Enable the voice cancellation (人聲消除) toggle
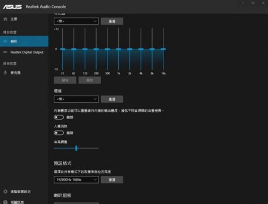The height and width of the screenshot is (204, 268). tap(59, 133)
